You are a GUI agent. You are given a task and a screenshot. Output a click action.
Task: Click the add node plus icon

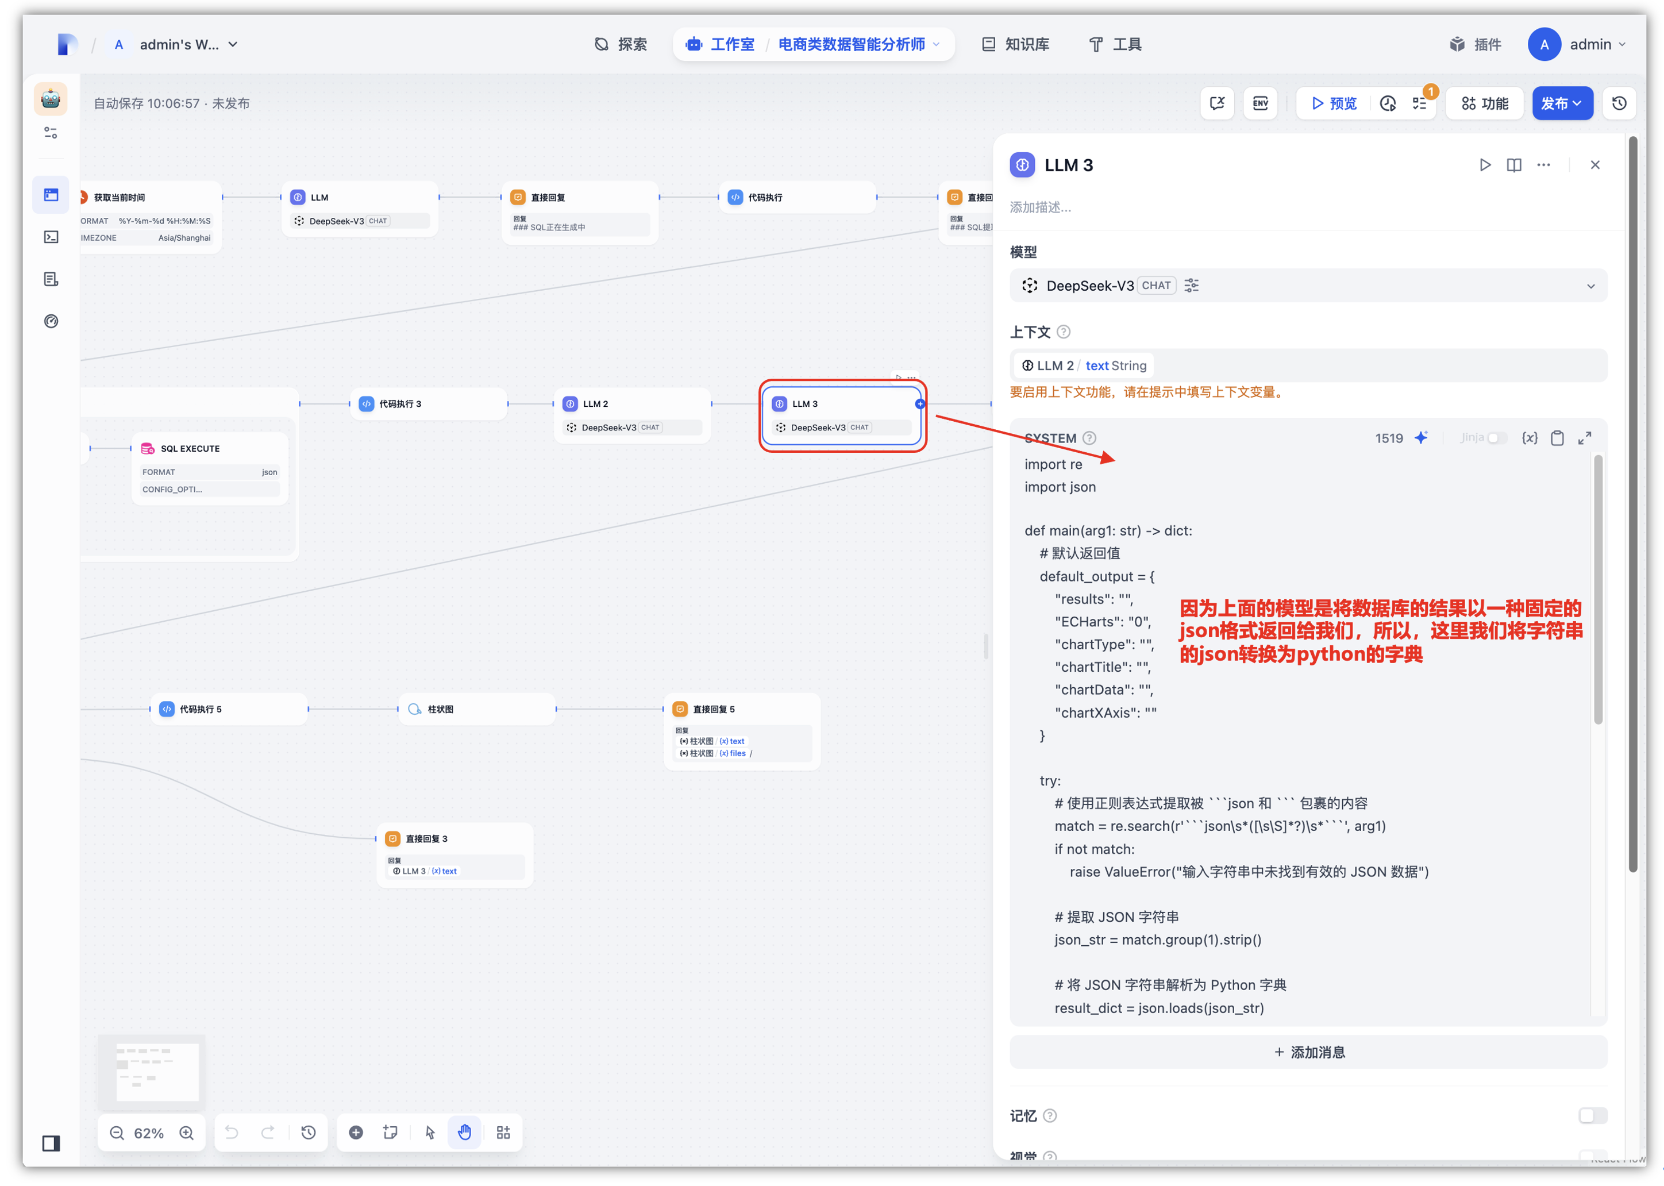pyautogui.click(x=356, y=1133)
